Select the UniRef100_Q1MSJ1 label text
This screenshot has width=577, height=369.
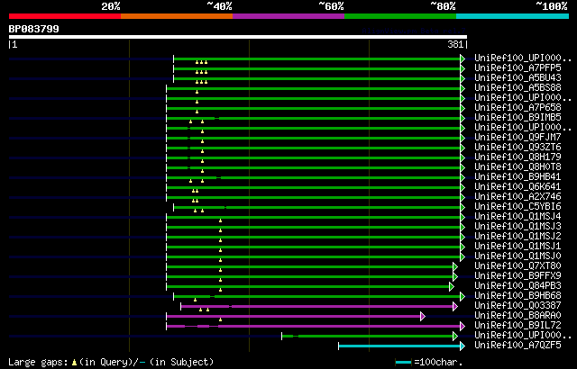(x=517, y=247)
